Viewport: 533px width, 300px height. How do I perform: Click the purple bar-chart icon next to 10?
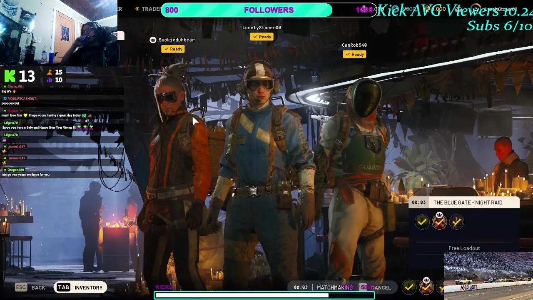(x=50, y=80)
